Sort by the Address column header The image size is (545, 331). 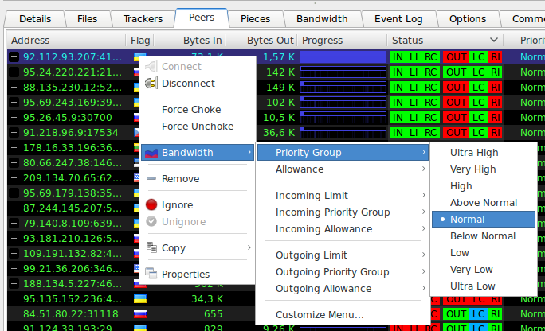click(66, 41)
